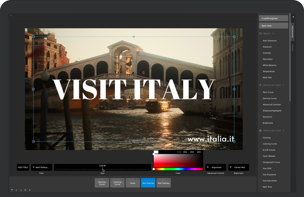Click the redo right-arrow in bottom bar
Image resolution: width=304 pixels, height=197 pixels.
point(21,190)
